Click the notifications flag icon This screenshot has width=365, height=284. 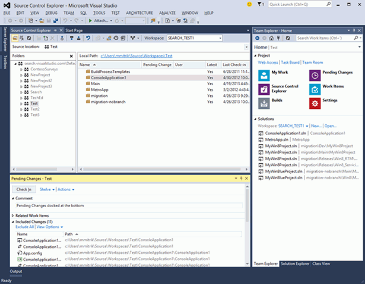[x=261, y=4]
